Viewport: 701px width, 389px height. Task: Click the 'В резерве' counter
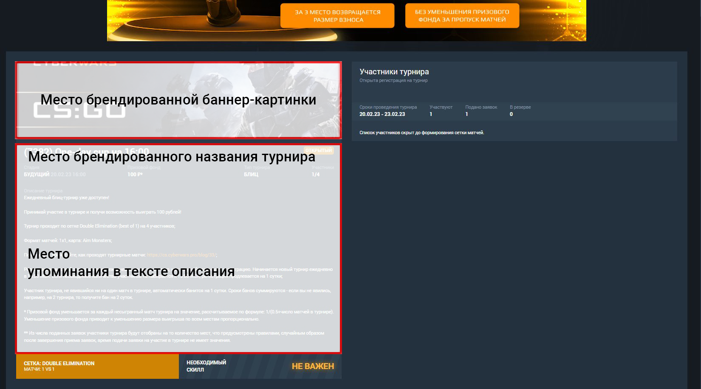point(520,110)
